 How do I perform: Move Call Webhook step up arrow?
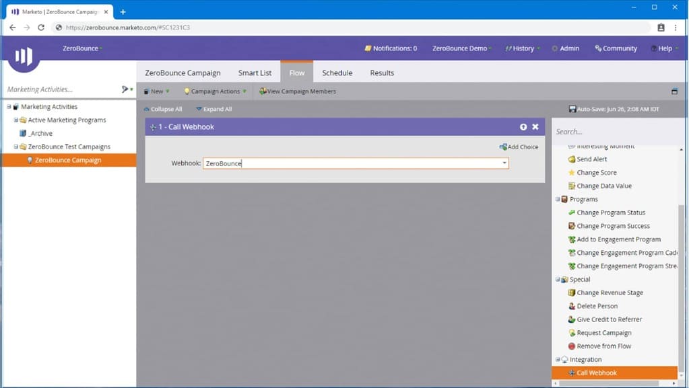(x=523, y=127)
